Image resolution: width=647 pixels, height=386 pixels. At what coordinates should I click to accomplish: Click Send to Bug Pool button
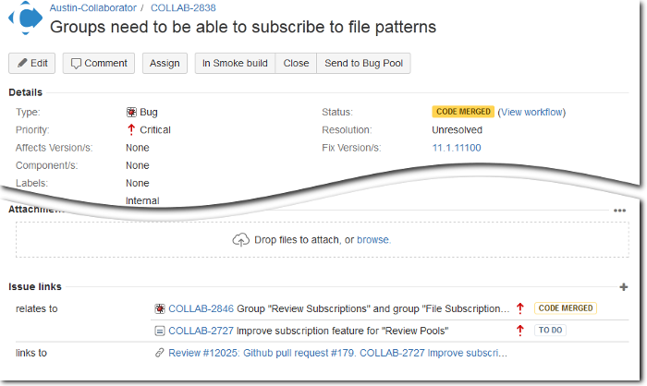[363, 63]
